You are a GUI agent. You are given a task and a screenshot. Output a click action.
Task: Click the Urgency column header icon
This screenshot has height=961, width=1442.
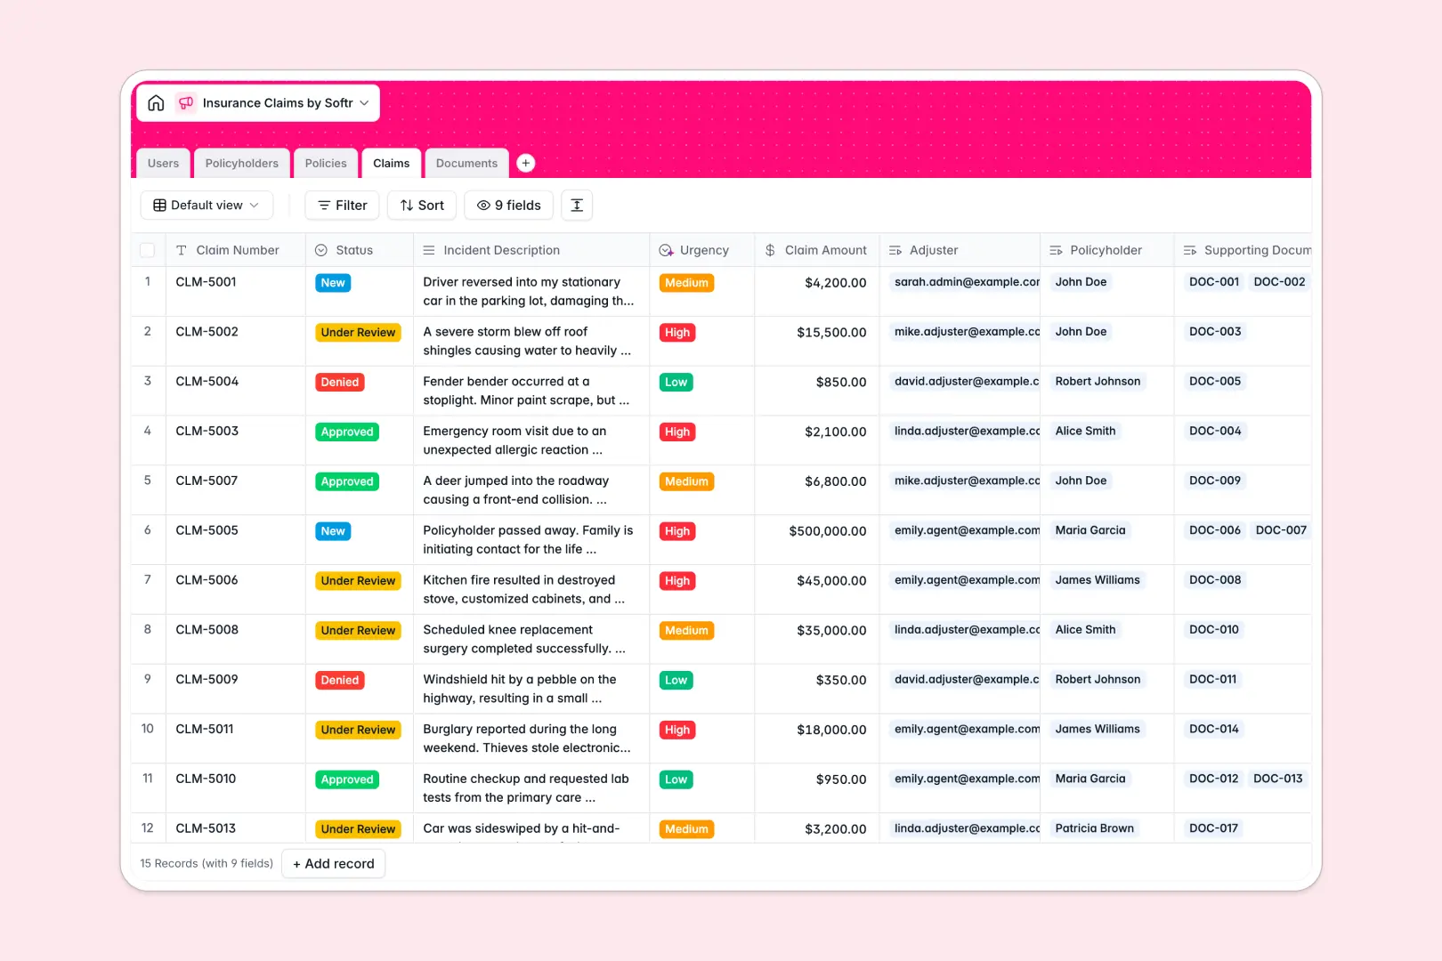tap(666, 250)
